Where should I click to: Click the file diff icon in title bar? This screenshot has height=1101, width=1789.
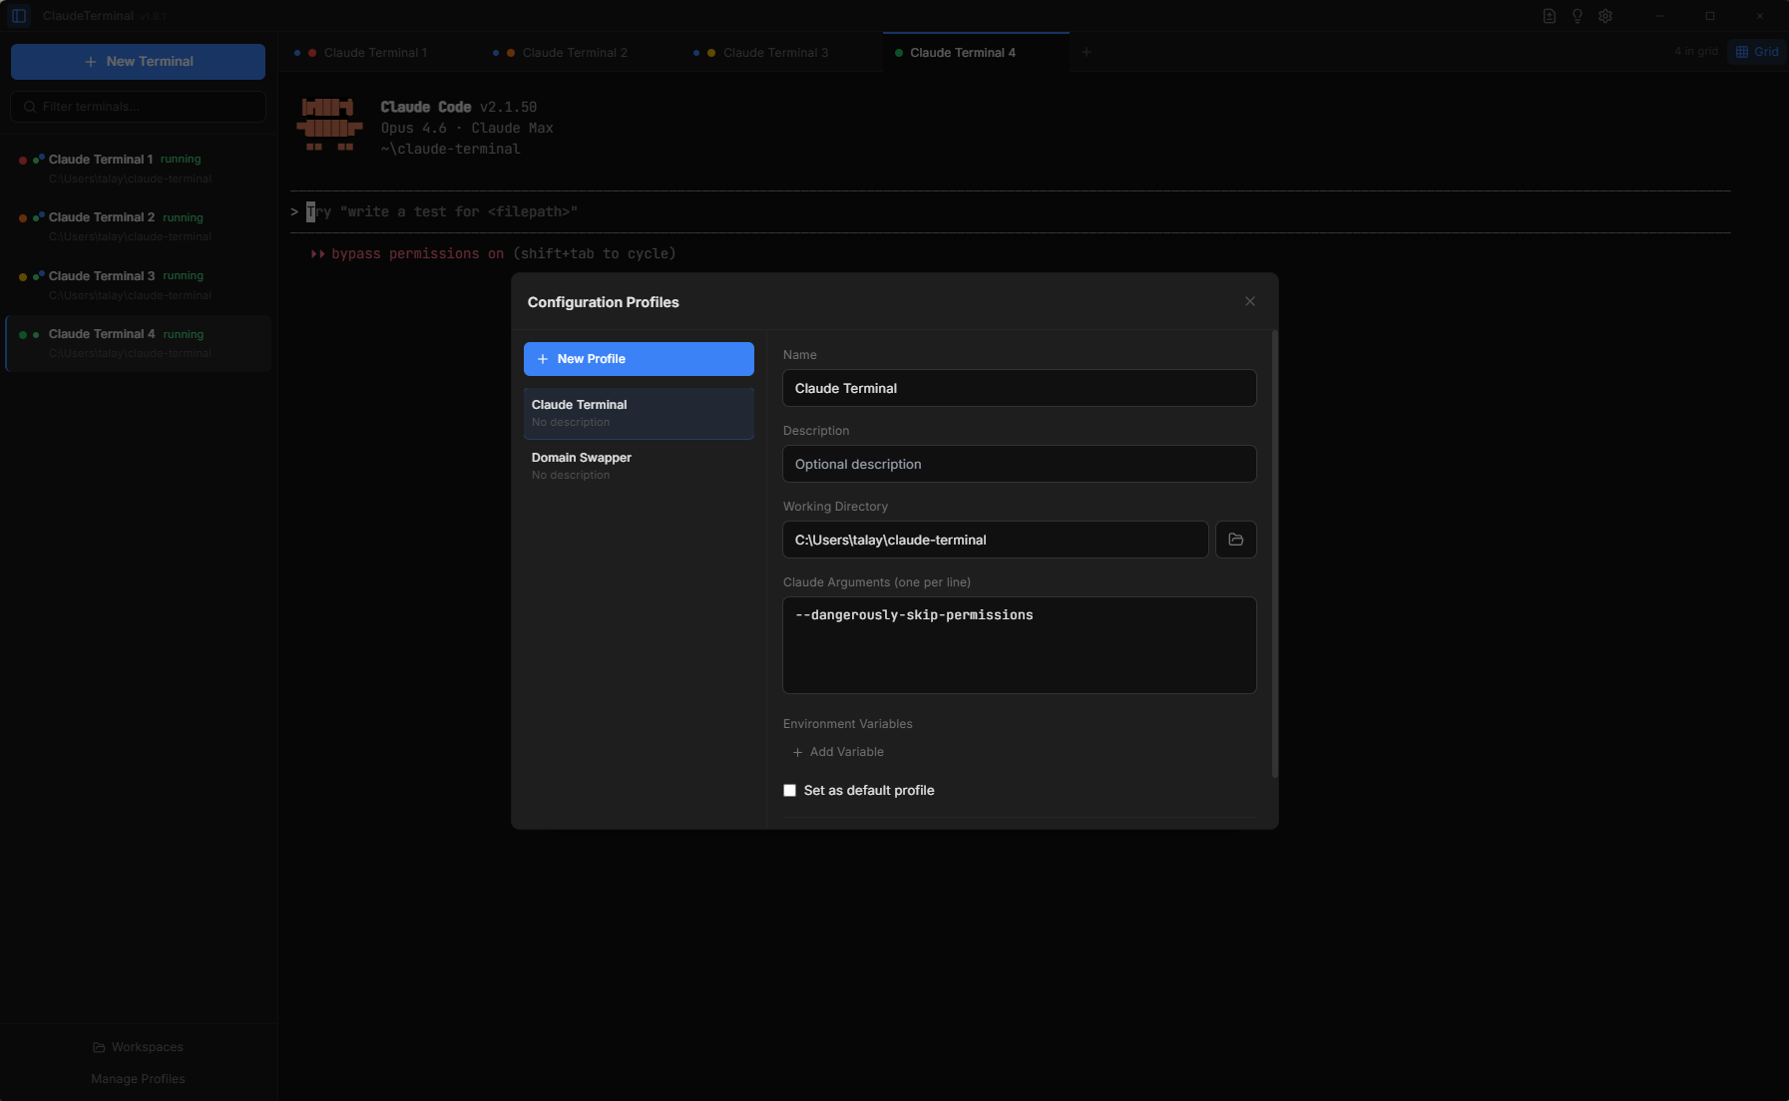click(x=1550, y=16)
